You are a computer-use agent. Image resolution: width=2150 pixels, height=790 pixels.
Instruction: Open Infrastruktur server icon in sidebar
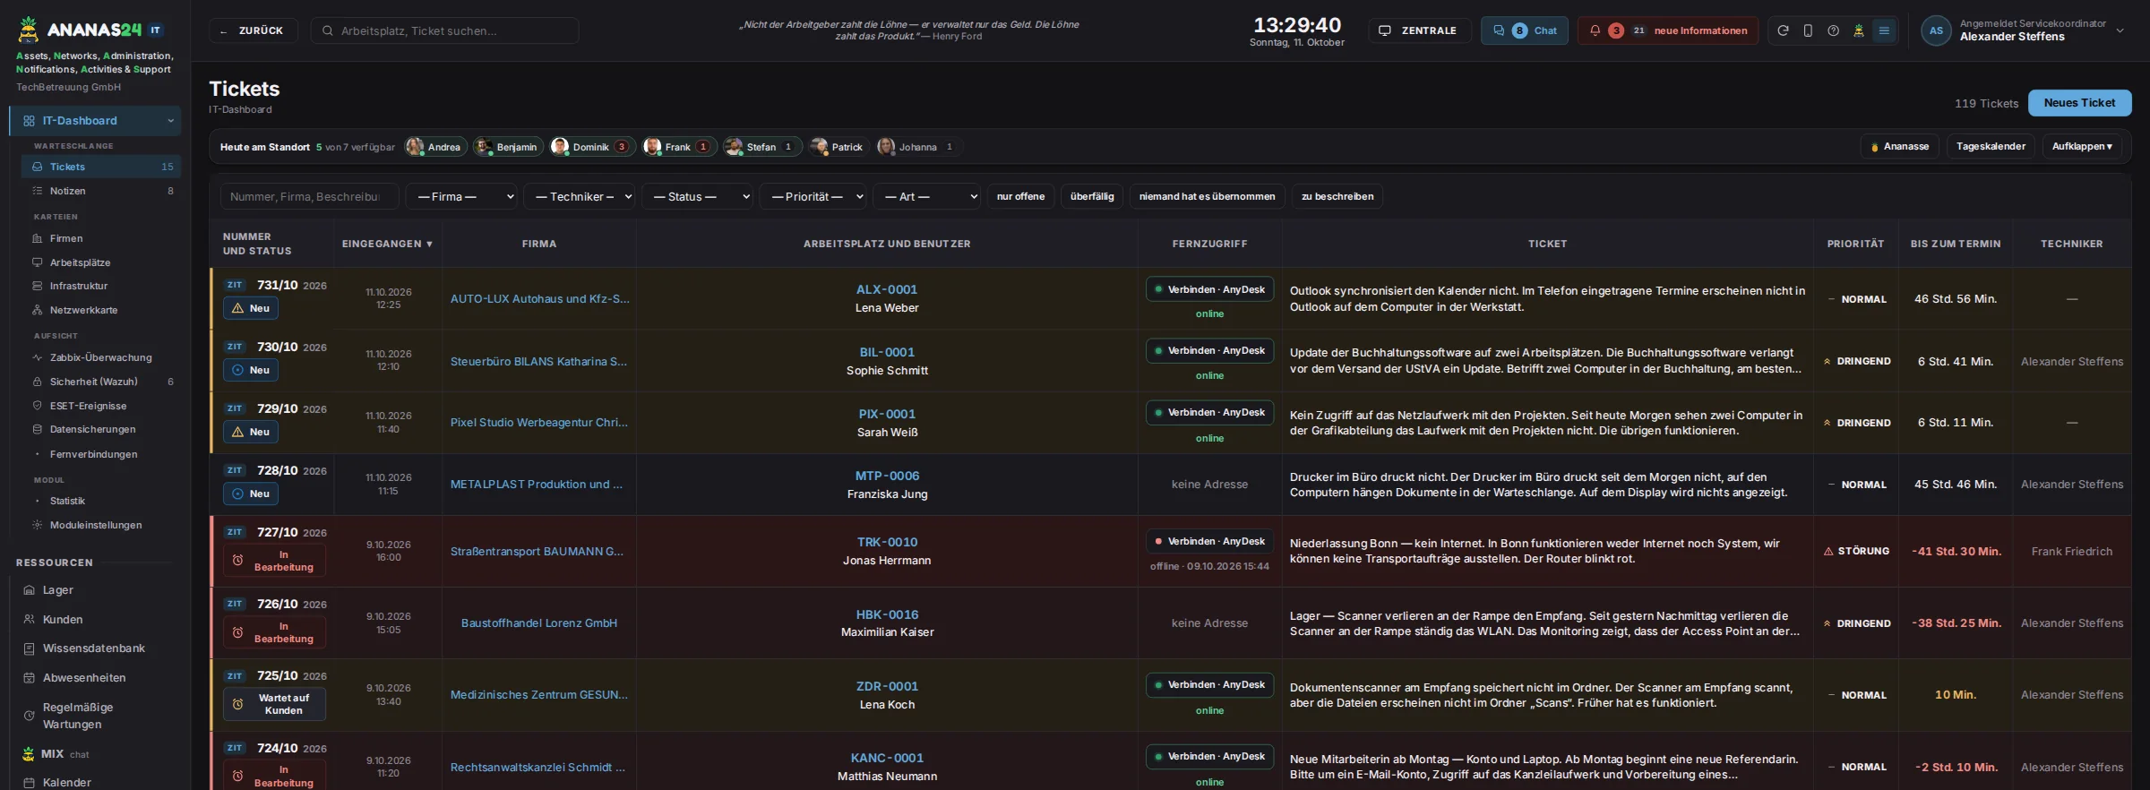38,286
